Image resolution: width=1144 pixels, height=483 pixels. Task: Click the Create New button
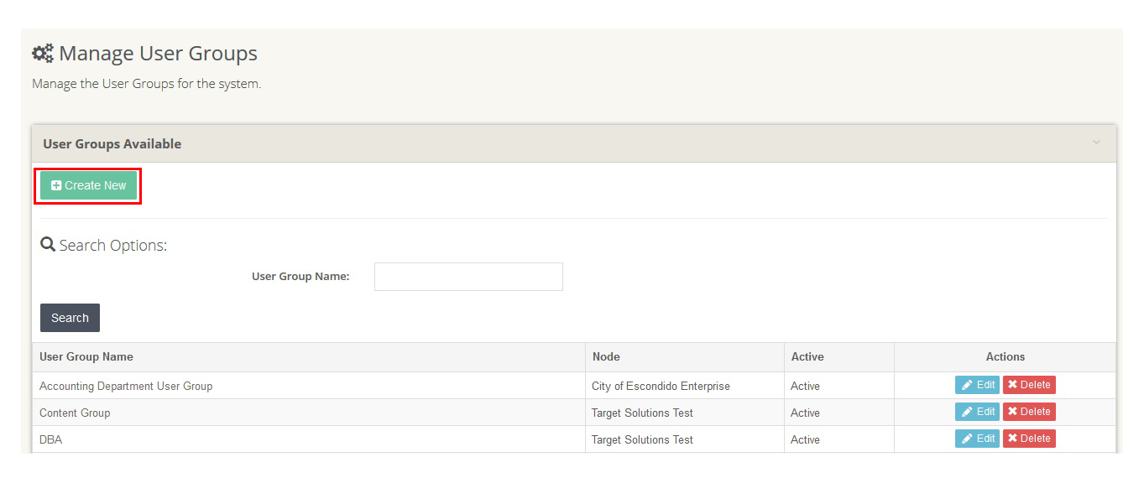click(x=87, y=184)
